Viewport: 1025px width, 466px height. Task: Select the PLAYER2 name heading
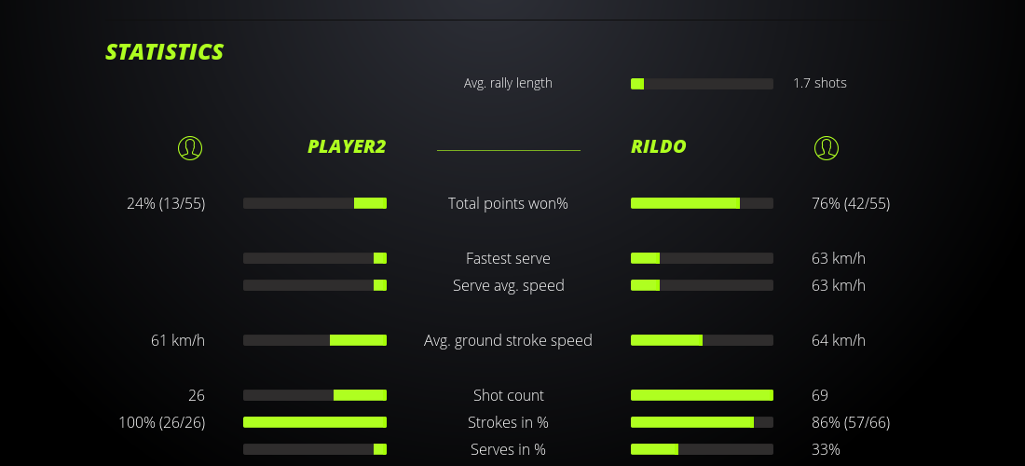347,146
